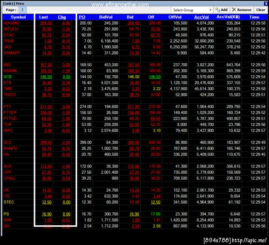Select the SAMART symbol
The image size is (269, 245).
(12, 53)
